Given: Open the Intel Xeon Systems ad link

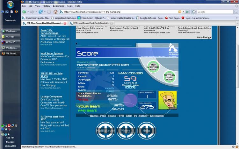Looking at the screenshot, I should [x=52, y=53].
